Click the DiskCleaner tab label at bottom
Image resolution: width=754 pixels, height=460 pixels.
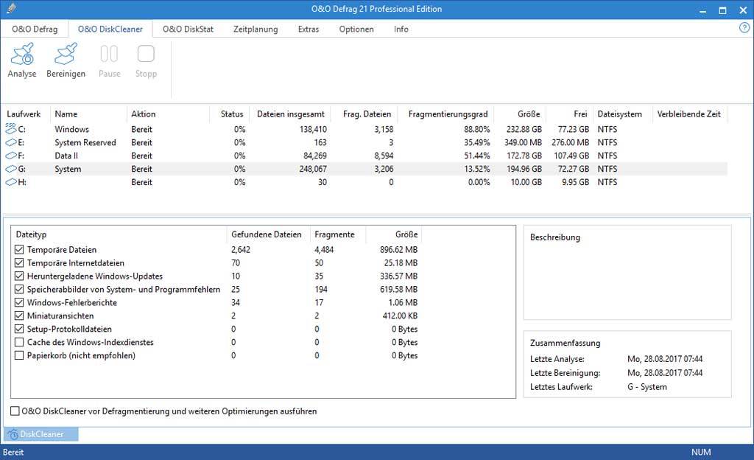(x=41, y=434)
